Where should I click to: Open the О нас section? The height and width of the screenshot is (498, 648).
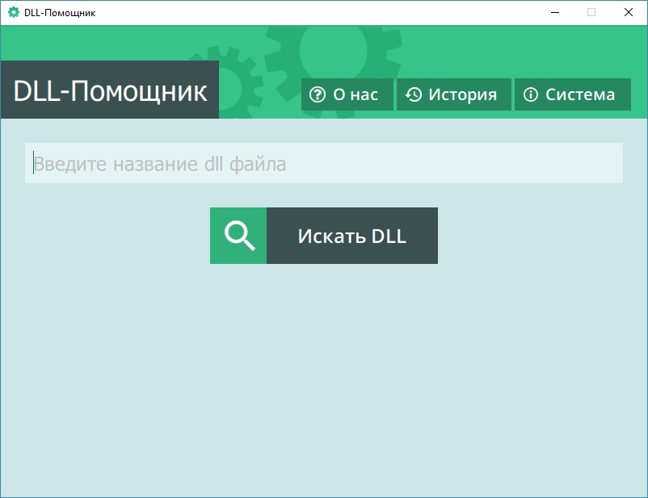click(x=347, y=94)
